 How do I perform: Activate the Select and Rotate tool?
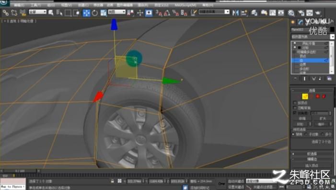point(95,13)
